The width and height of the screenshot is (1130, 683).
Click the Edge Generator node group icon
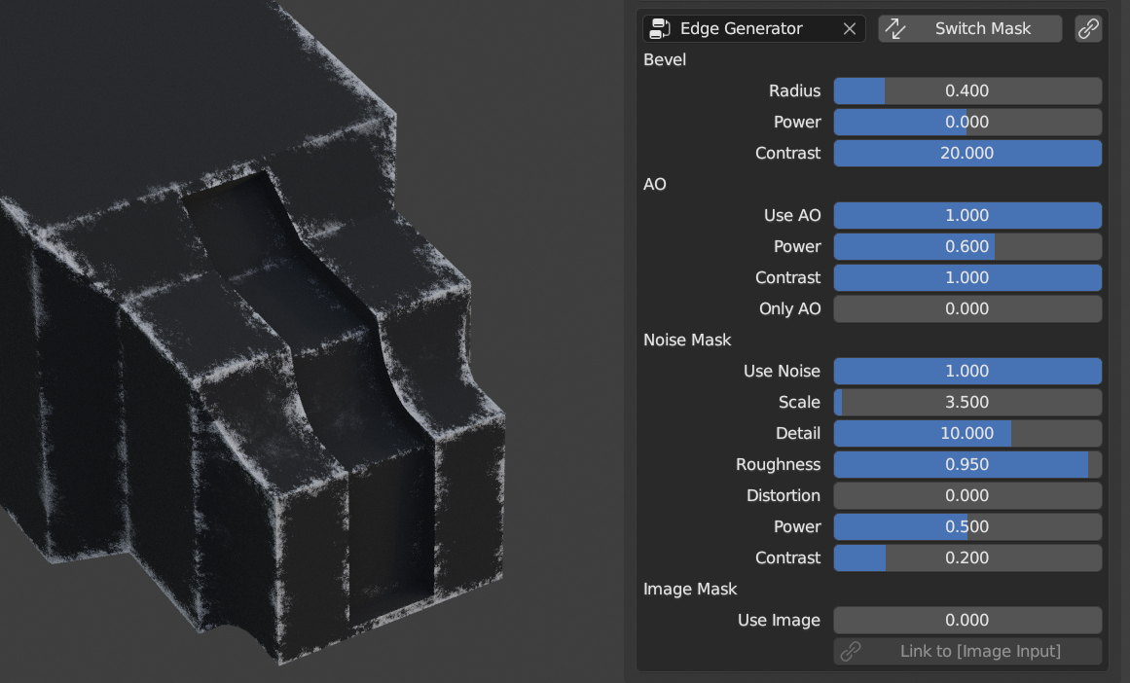[x=659, y=29]
